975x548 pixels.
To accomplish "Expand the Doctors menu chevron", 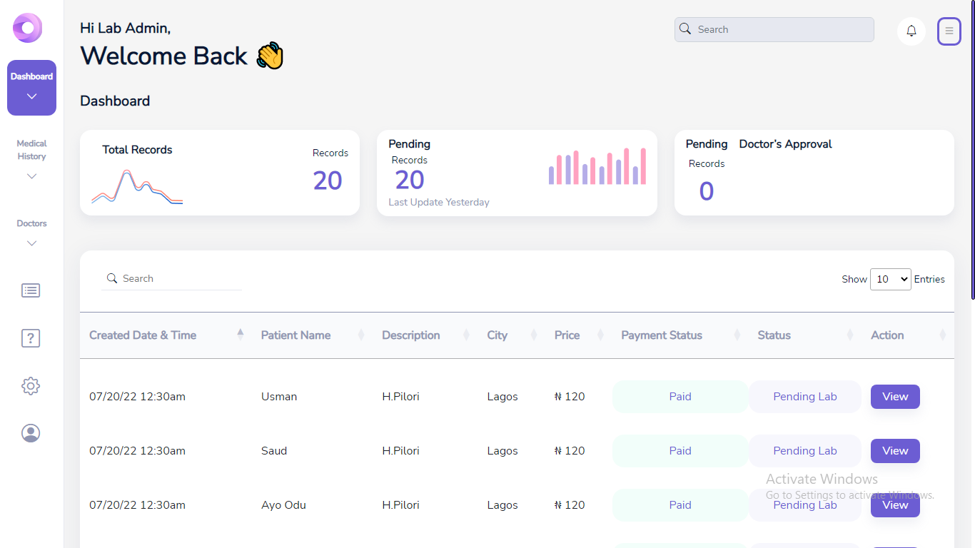I will pyautogui.click(x=31, y=243).
